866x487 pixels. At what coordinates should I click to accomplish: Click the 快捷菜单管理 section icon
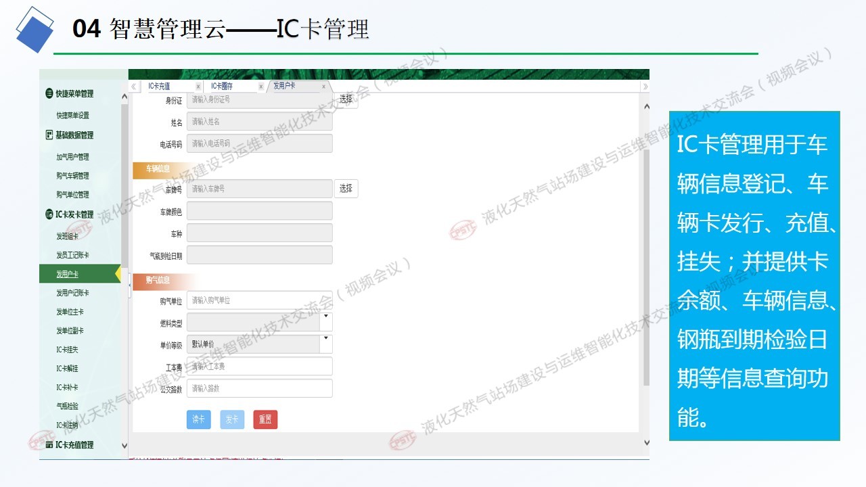pos(49,93)
